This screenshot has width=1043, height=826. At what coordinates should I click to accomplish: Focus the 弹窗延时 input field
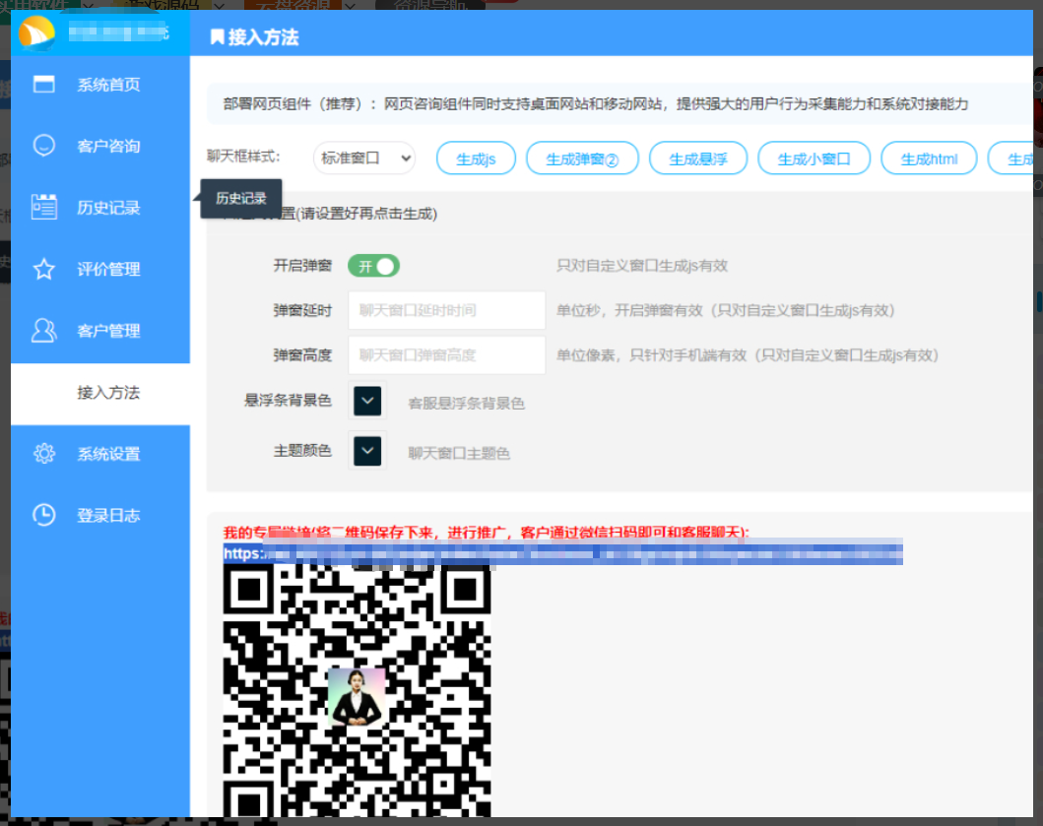pos(446,310)
